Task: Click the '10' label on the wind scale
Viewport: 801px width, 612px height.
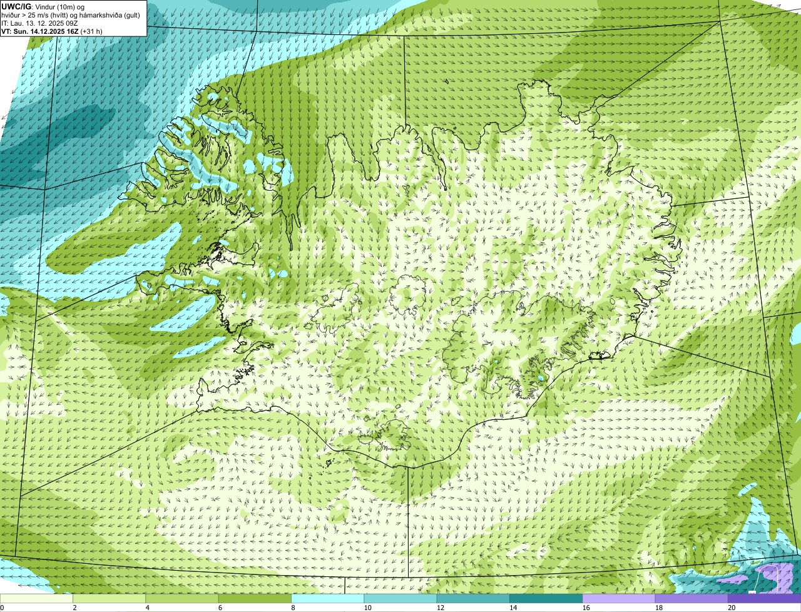Action: point(367,608)
